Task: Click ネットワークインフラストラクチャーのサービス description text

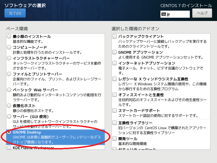Action: [57, 66]
